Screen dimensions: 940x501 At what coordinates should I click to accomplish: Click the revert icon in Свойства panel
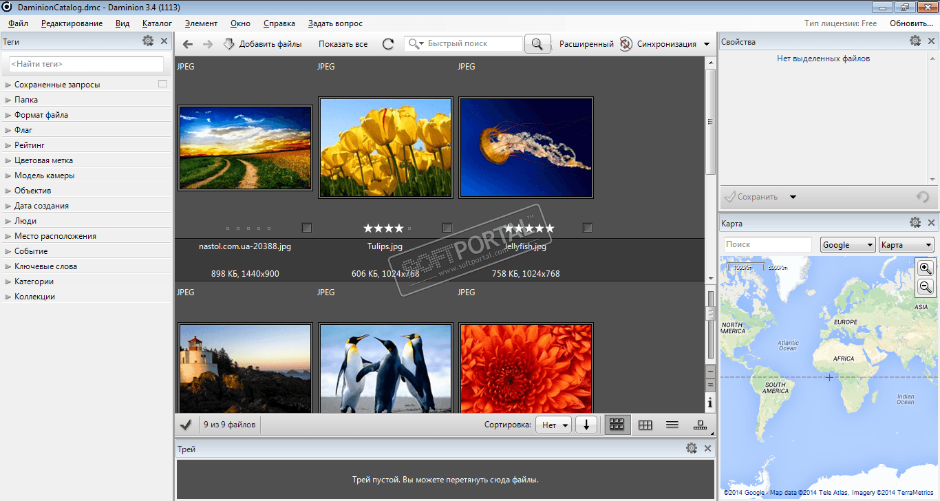tap(923, 197)
